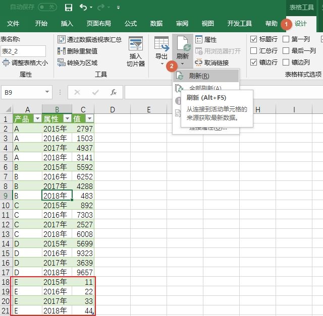
Task: Switch to the 公式 ribbon tab
Action: pyautogui.click(x=131, y=24)
